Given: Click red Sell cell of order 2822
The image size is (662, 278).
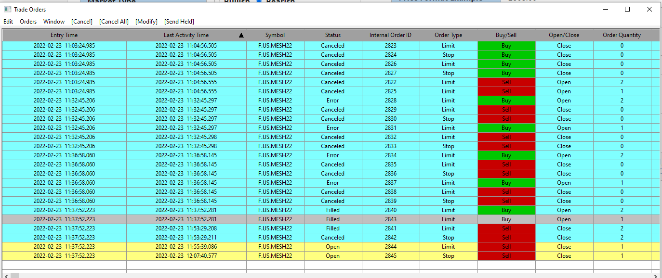Looking at the screenshot, I should coord(506,82).
